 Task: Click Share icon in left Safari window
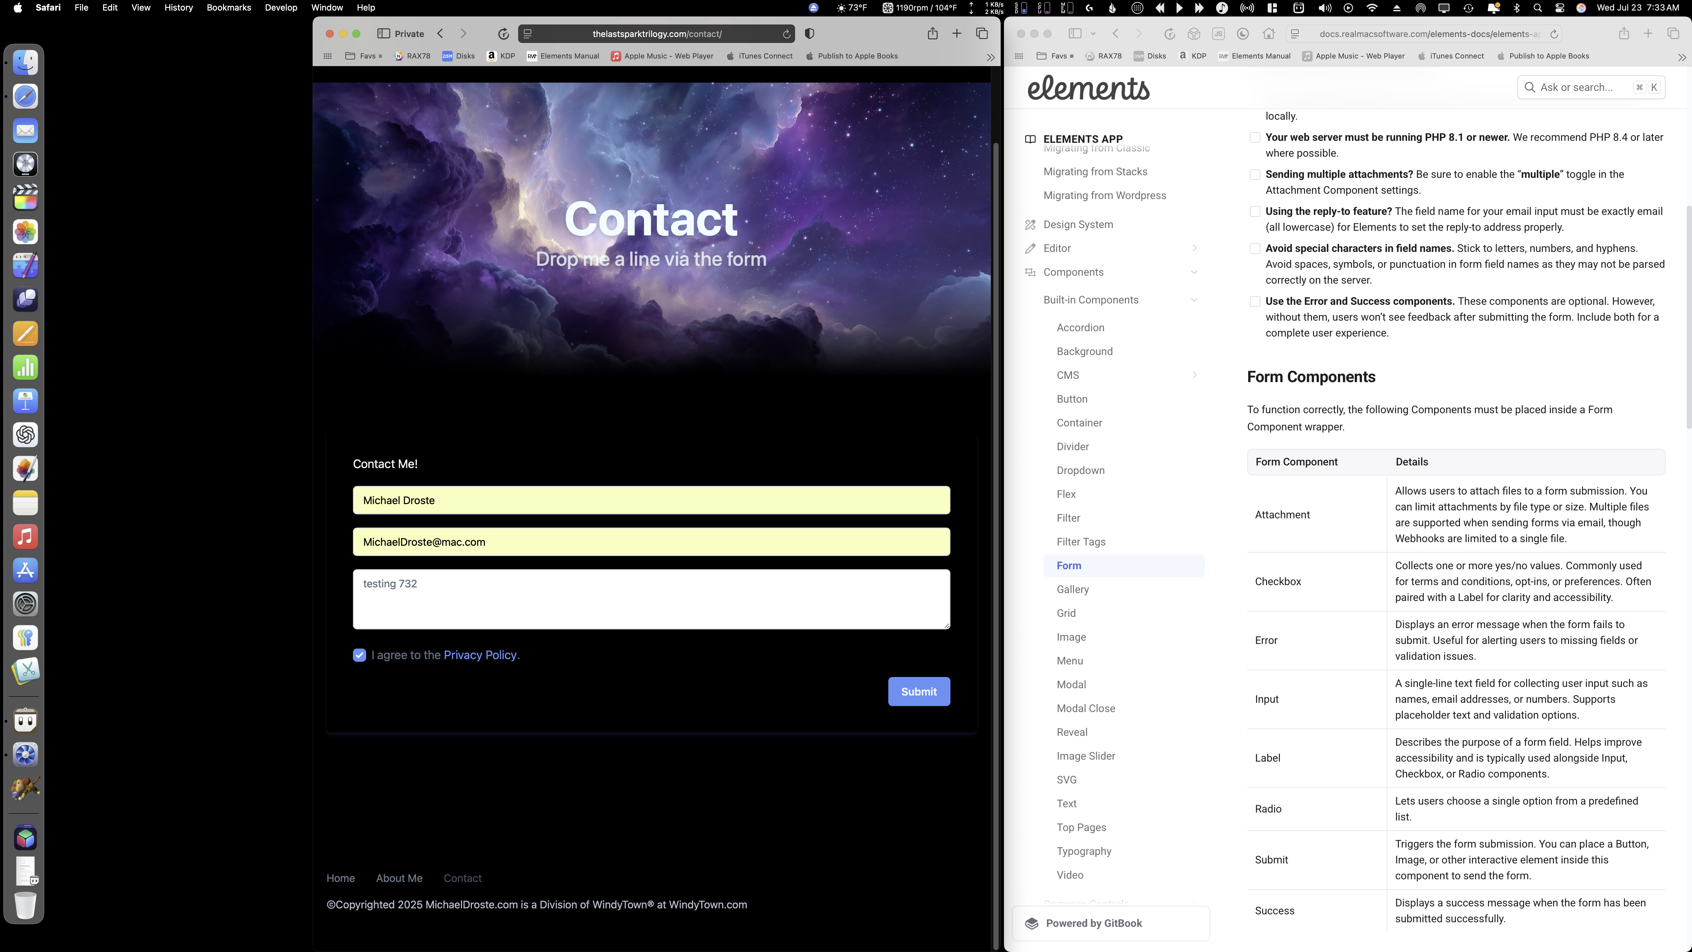point(932,33)
